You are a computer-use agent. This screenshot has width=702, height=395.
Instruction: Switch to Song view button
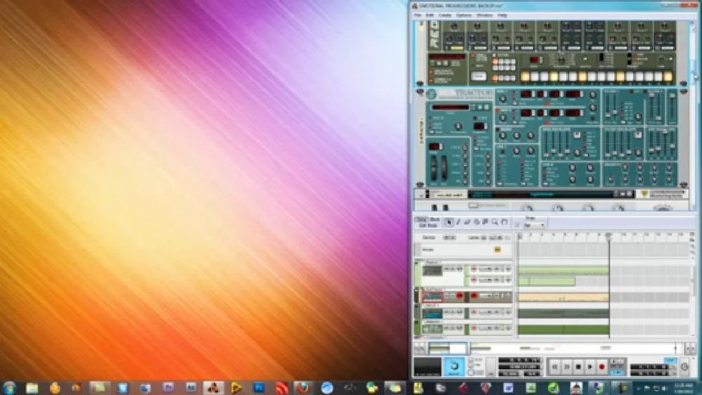[x=421, y=219]
